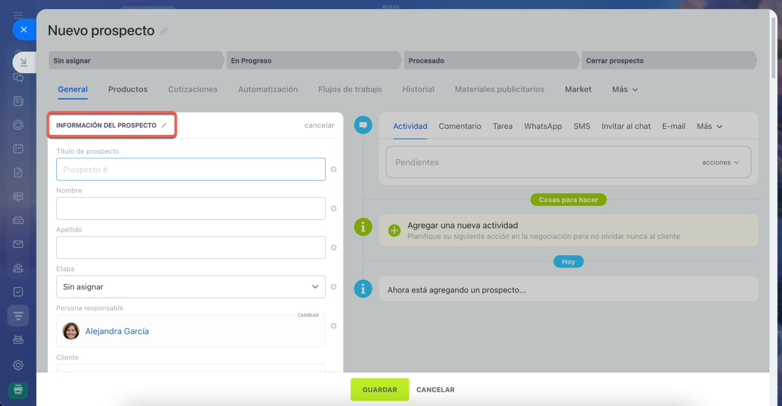Viewport: 782px width, 406px height.
Task: Select the Comentario timeline tab
Action: point(460,126)
